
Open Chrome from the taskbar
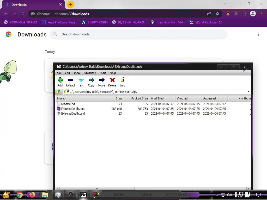pos(19,195)
